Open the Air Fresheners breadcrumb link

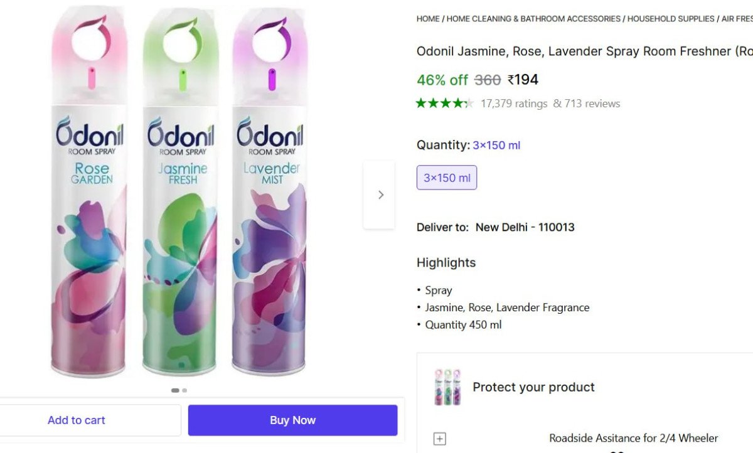pyautogui.click(x=737, y=19)
